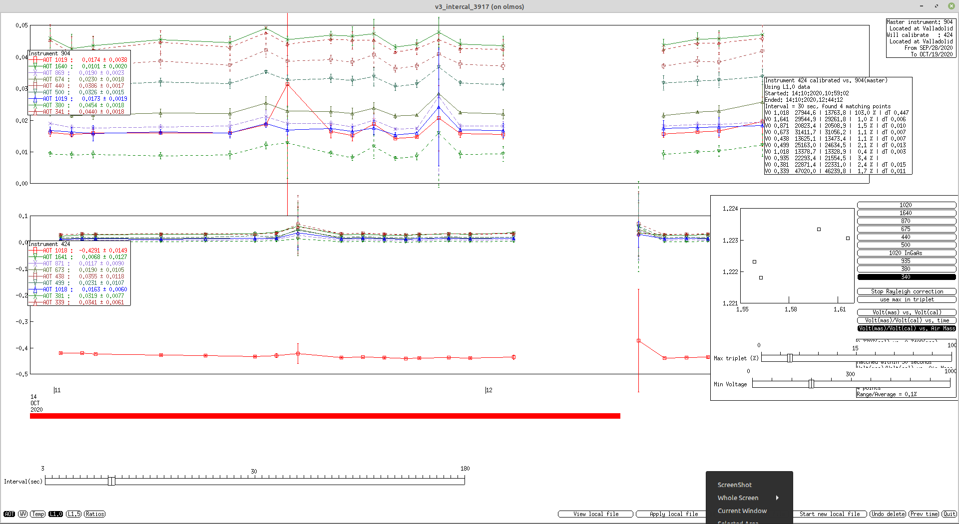This screenshot has width=959, height=524.
Task: Click the 'Master instrument: 904' text
Action: [x=920, y=22]
